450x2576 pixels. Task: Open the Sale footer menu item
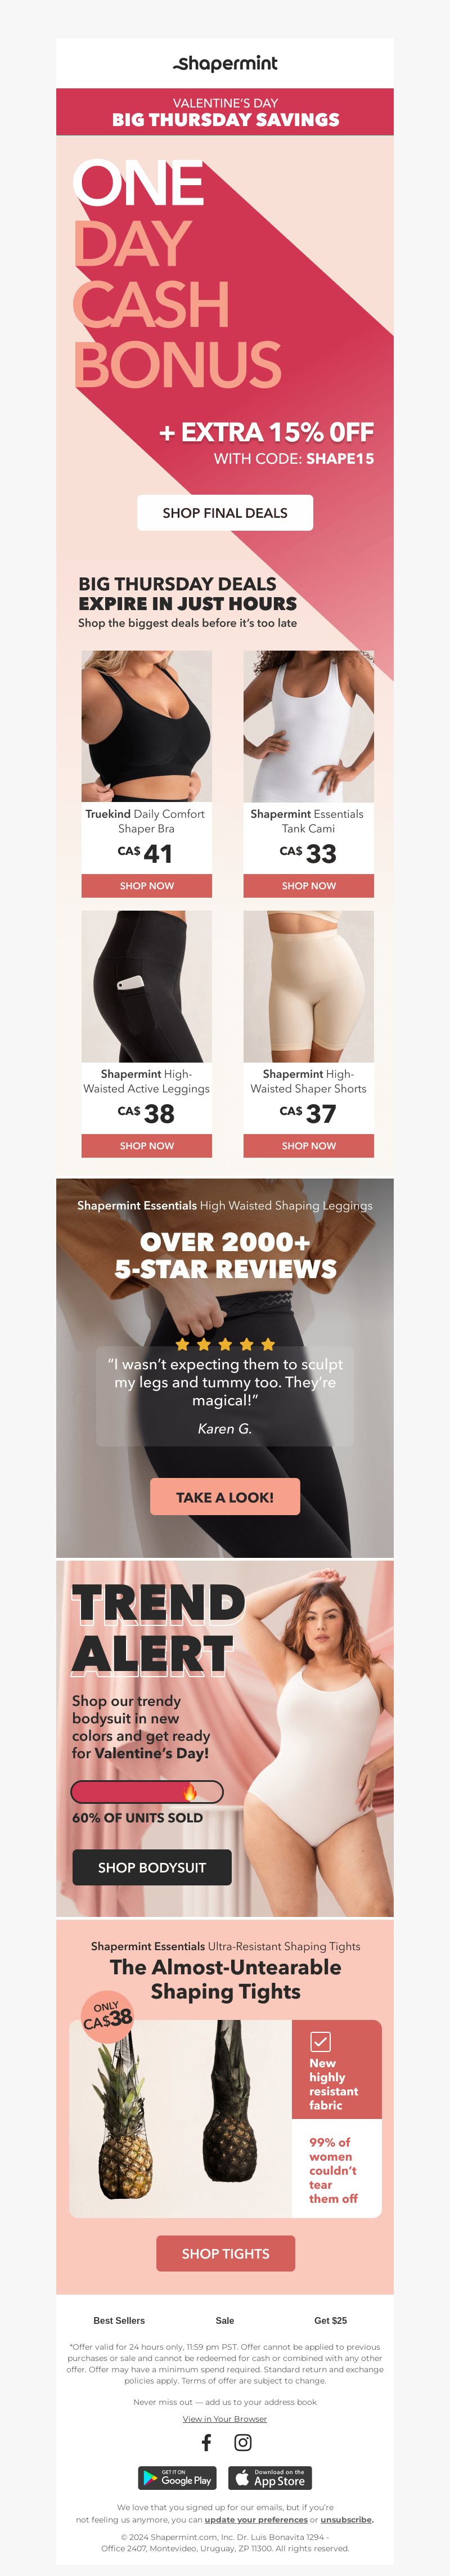point(225,2320)
